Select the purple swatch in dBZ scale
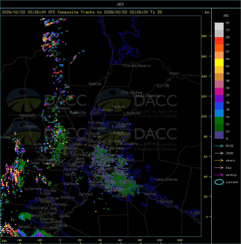Viewport: 241px width, 244px height. 219,99
